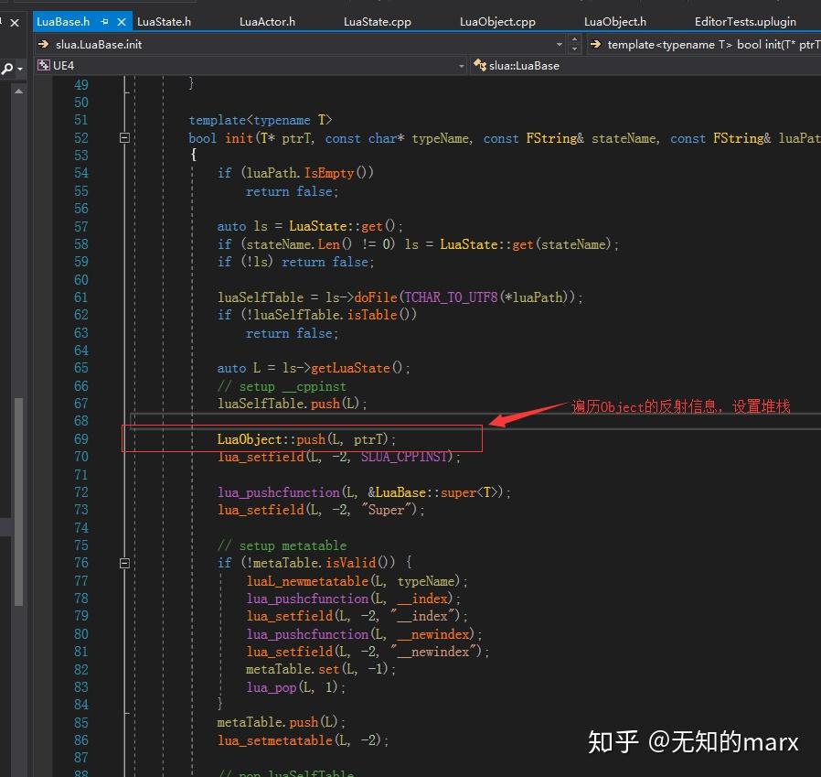
Task: Open the dropdown arrow beside the search magnifier
Action: point(20,68)
